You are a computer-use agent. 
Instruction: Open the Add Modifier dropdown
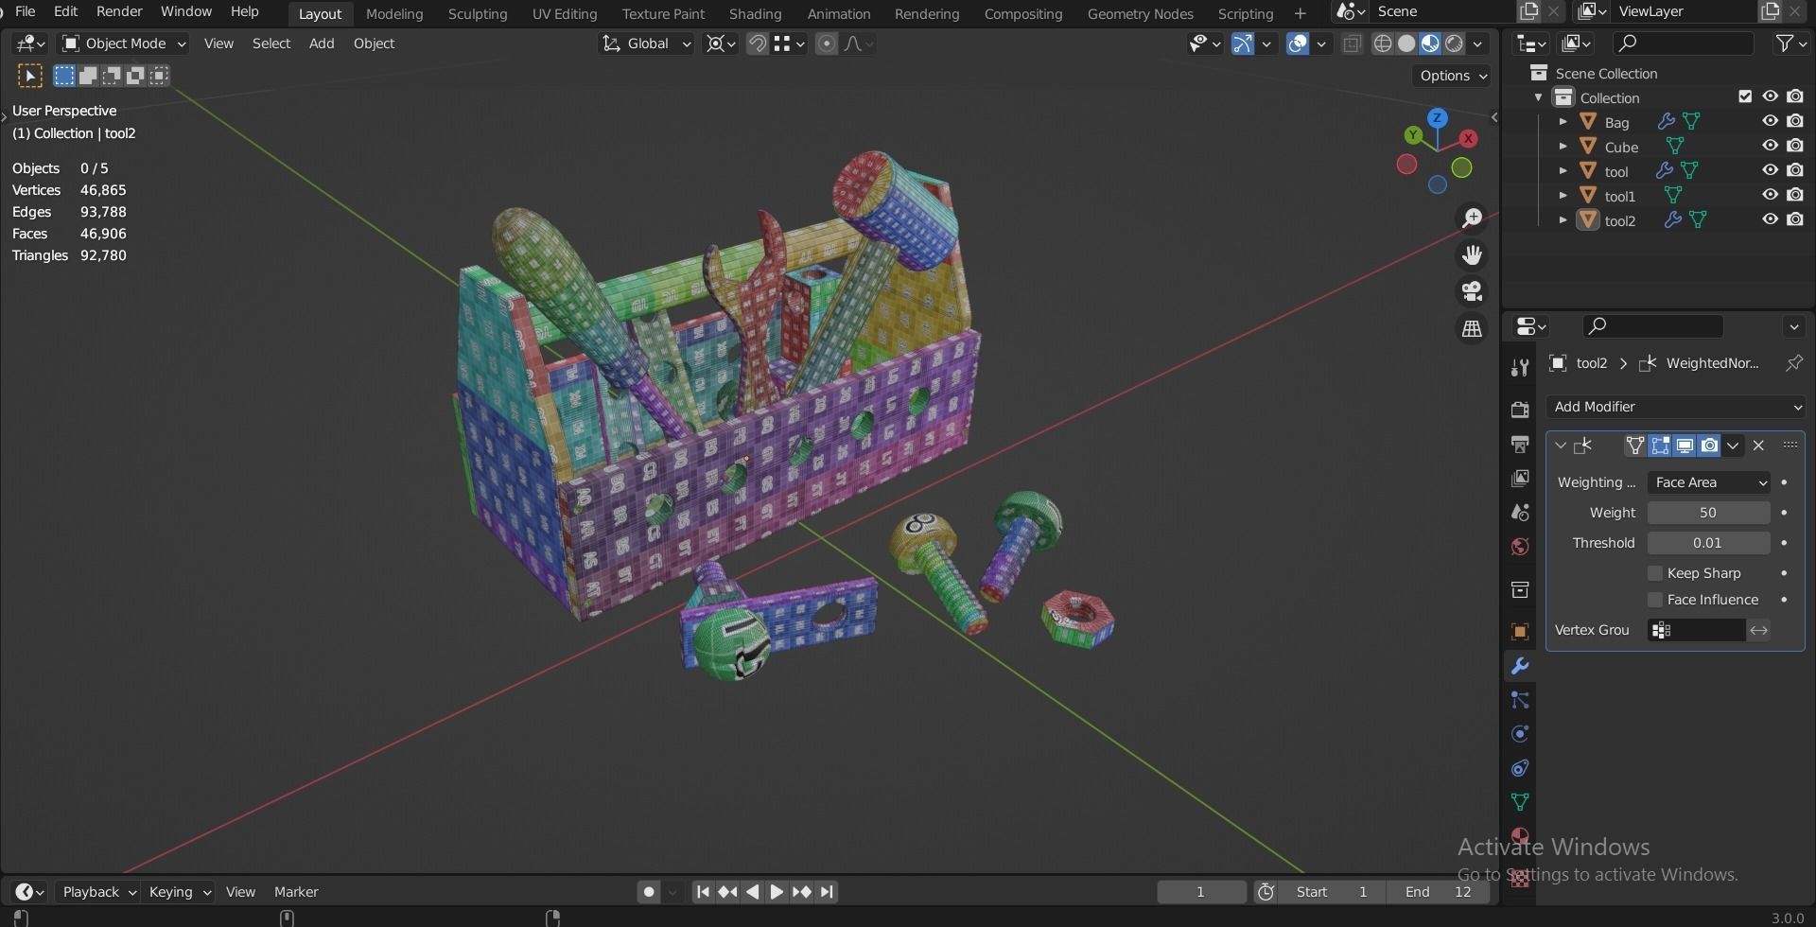pos(1676,407)
